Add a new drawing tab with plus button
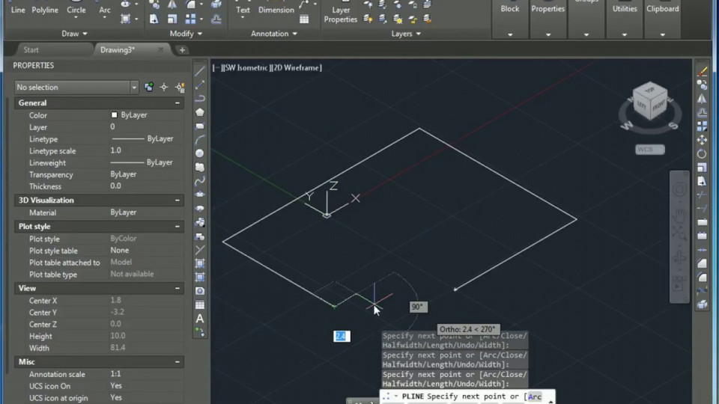Screen dimensions: 719x404 [182, 50]
